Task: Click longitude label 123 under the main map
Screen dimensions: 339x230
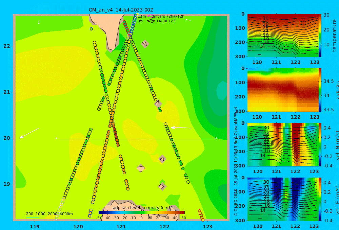Action: [x=208, y=227]
